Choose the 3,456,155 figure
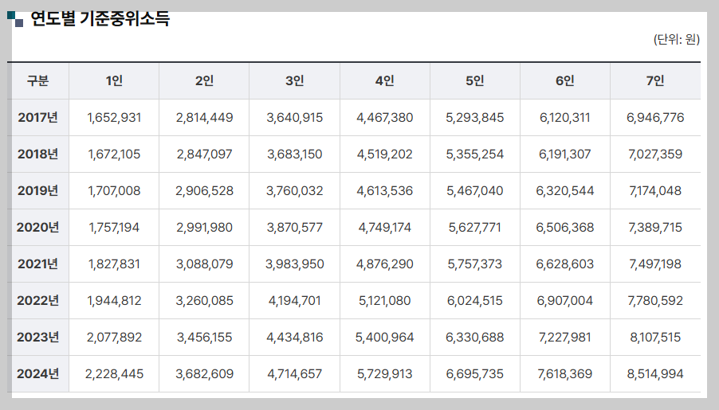The width and height of the screenshot is (719, 410). click(205, 338)
